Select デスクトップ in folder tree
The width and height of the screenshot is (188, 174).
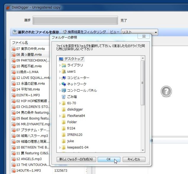71,59
